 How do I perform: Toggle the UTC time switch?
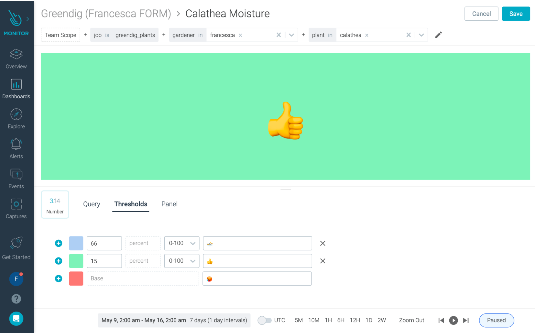[264, 320]
